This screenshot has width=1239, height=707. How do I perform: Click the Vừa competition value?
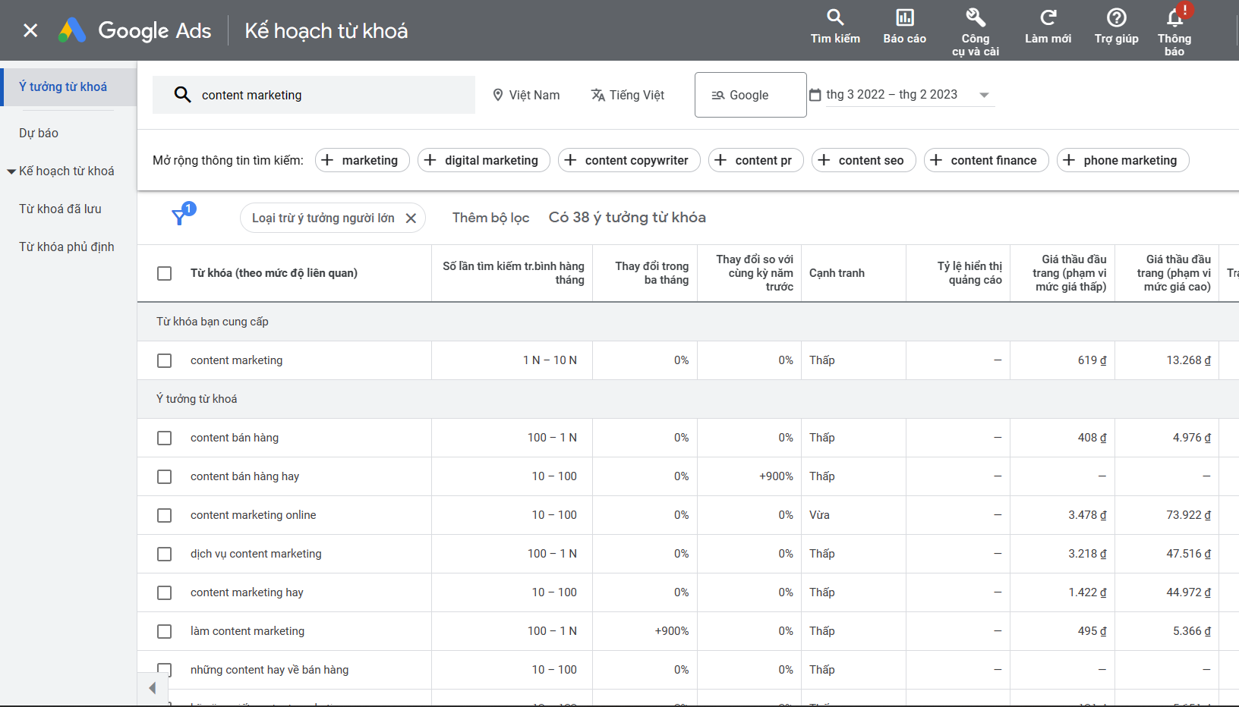(x=819, y=515)
